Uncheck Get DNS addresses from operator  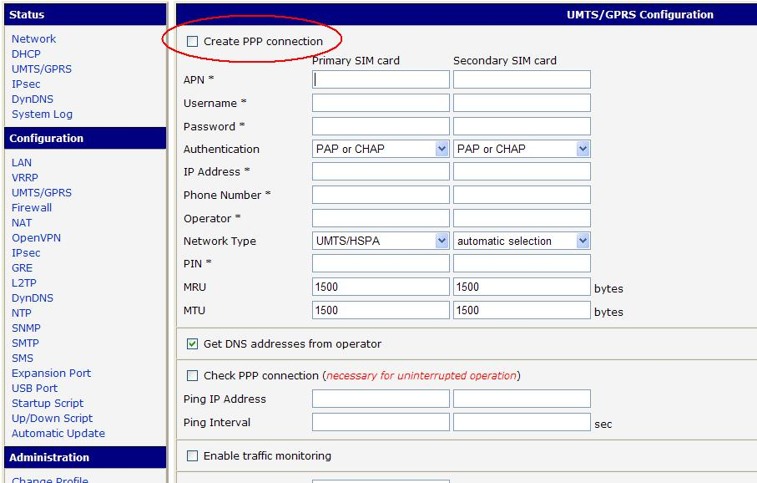coord(193,343)
